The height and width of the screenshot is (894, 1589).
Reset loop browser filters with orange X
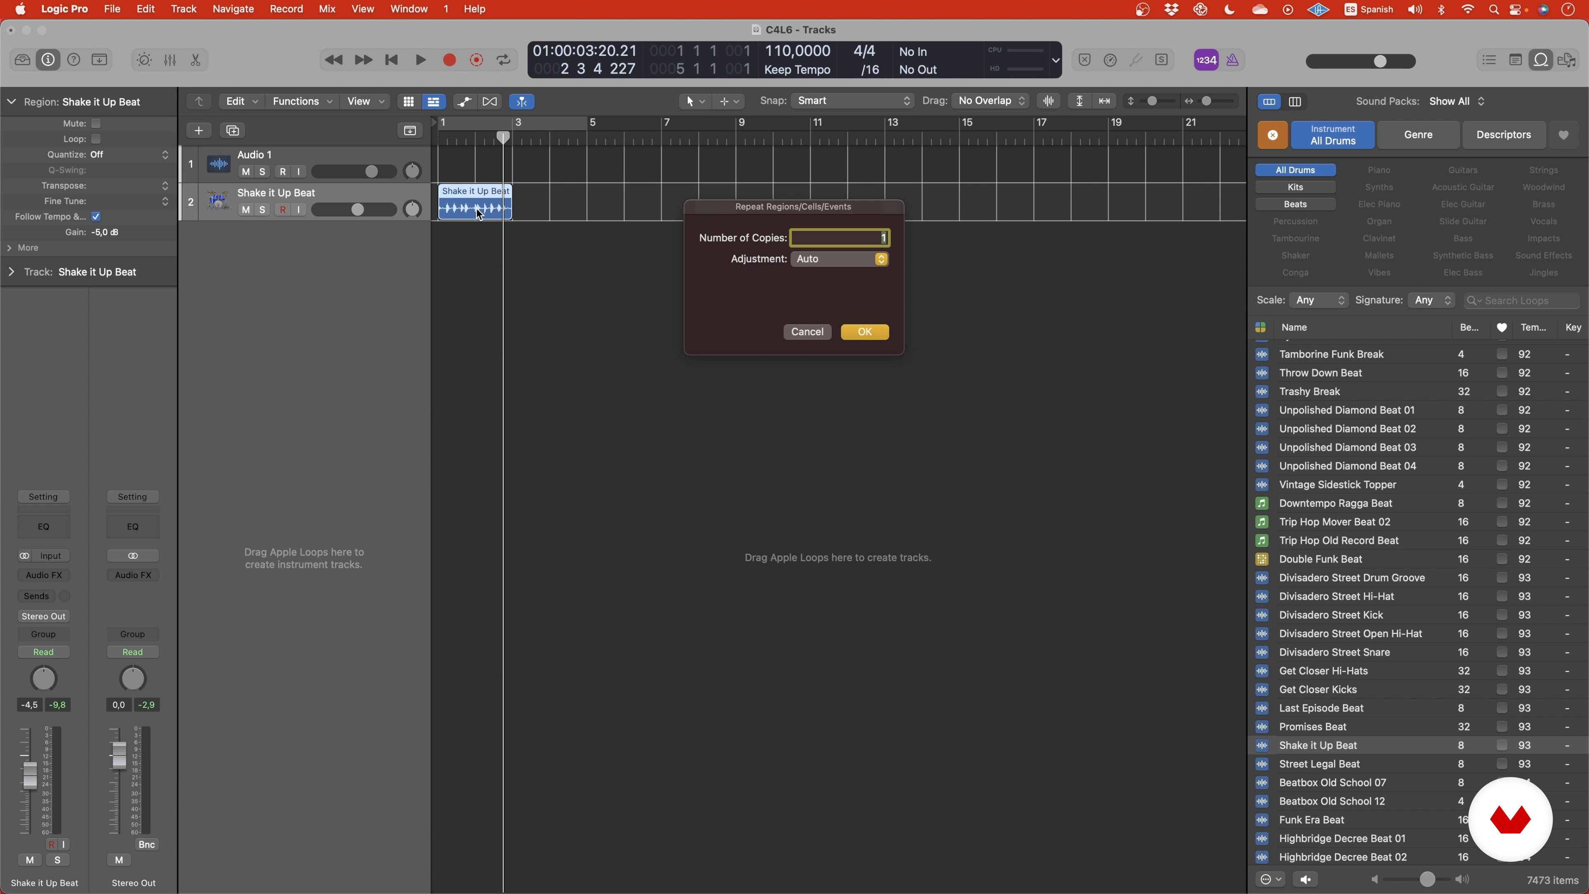1272,135
